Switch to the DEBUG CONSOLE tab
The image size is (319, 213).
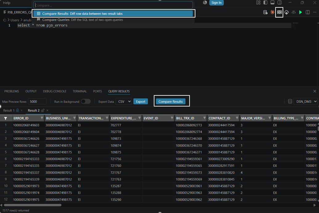(x=55, y=91)
